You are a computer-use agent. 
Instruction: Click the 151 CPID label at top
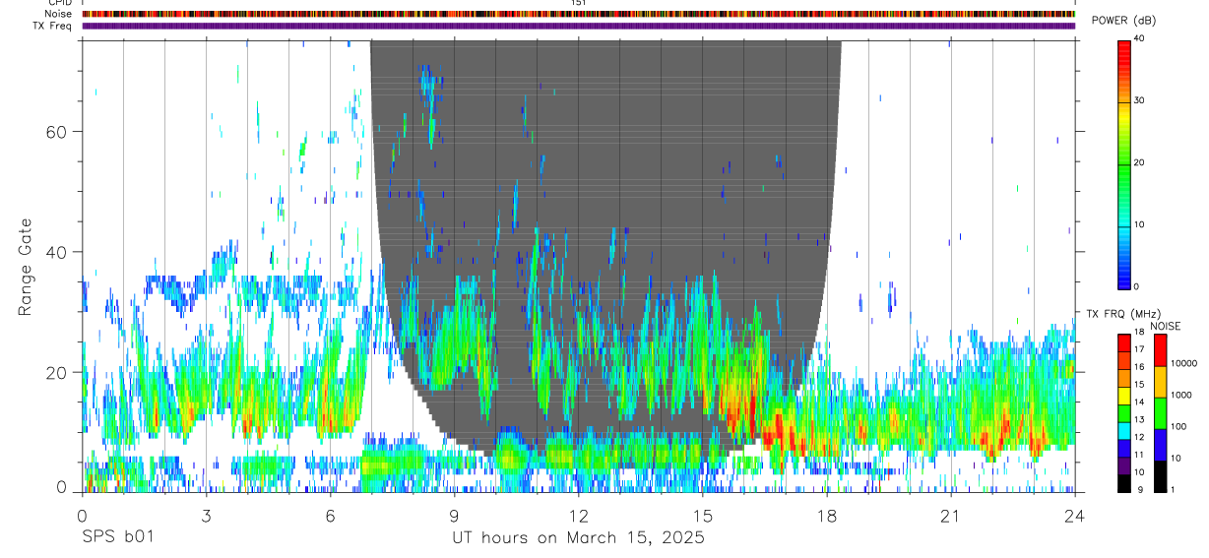tap(579, 3)
